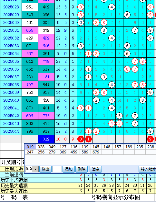Screen dimensions: 156x202
Task: Click the pink 606 cell in row 2025042
Action: pyautogui.click(x=30, y=116)
